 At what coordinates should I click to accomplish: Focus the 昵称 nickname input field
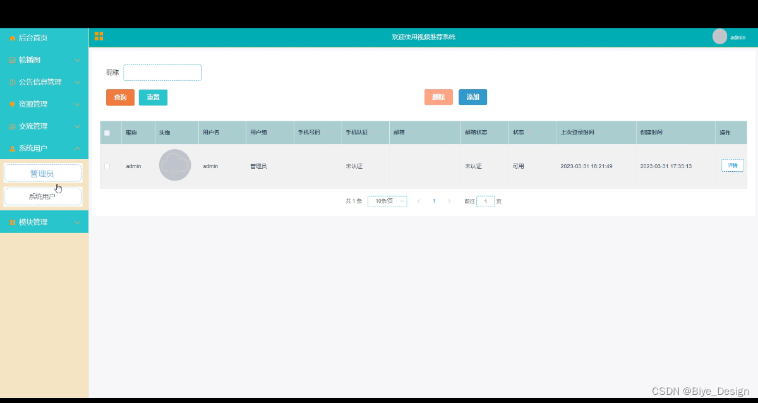(162, 73)
